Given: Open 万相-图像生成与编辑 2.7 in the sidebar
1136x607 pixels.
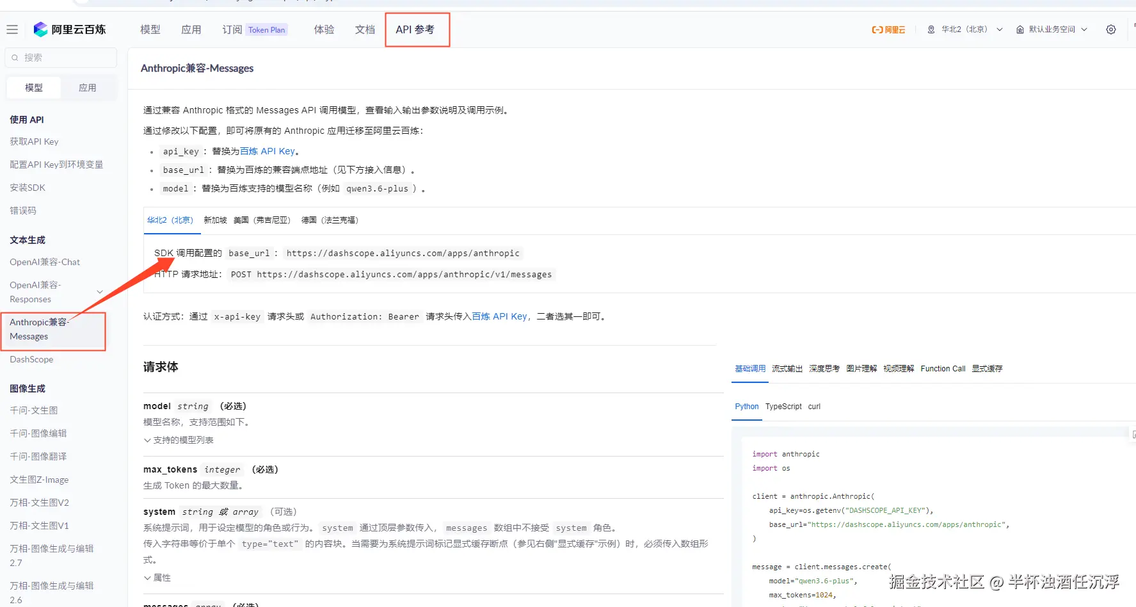Looking at the screenshot, I should pos(52,556).
